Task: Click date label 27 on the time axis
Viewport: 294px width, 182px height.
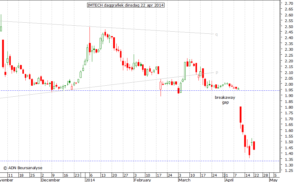Action: [x=126, y=175]
